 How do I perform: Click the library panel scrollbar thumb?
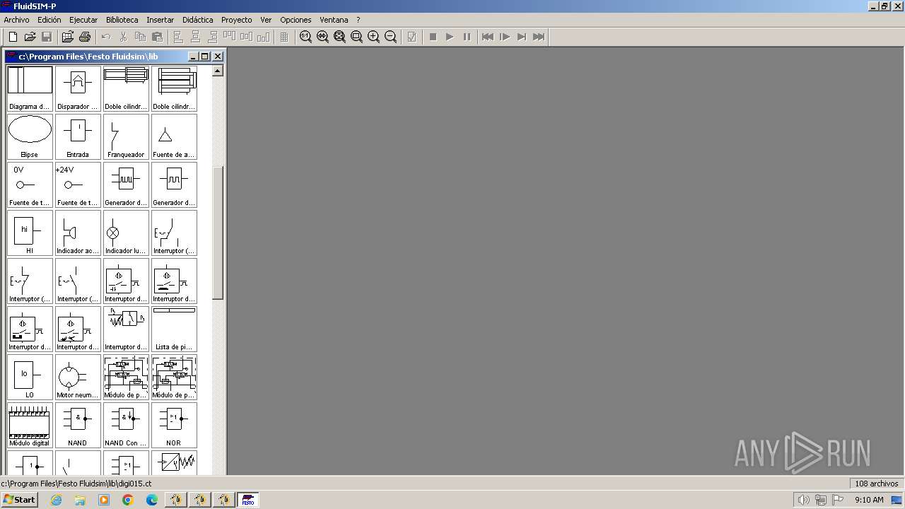pos(218,233)
